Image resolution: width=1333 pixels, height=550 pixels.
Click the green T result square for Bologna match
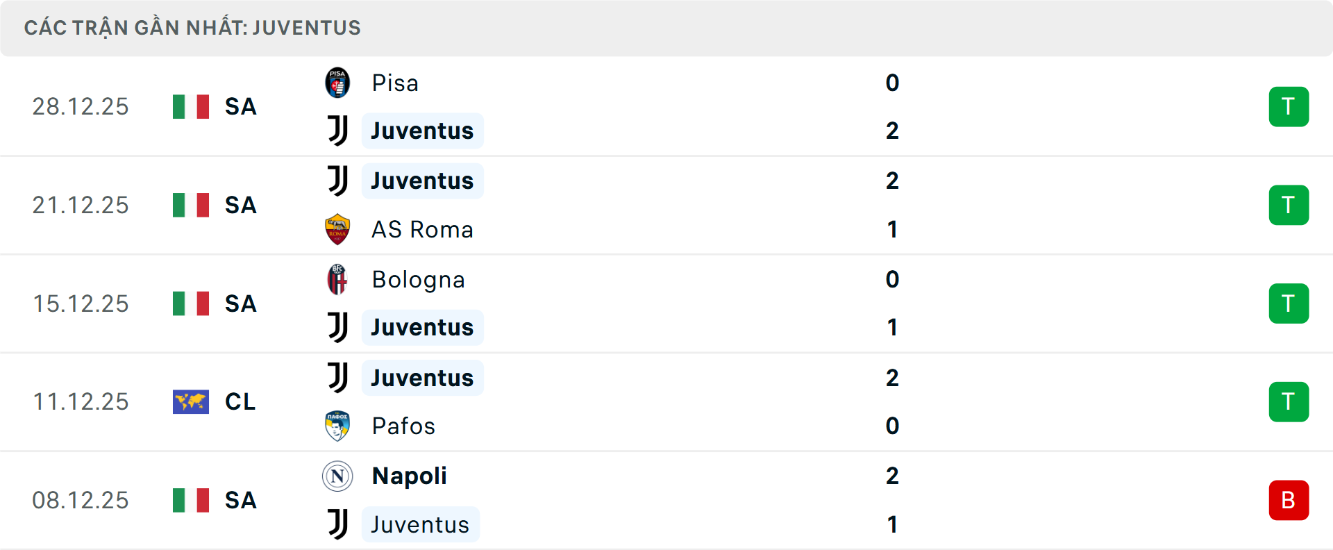[1289, 303]
